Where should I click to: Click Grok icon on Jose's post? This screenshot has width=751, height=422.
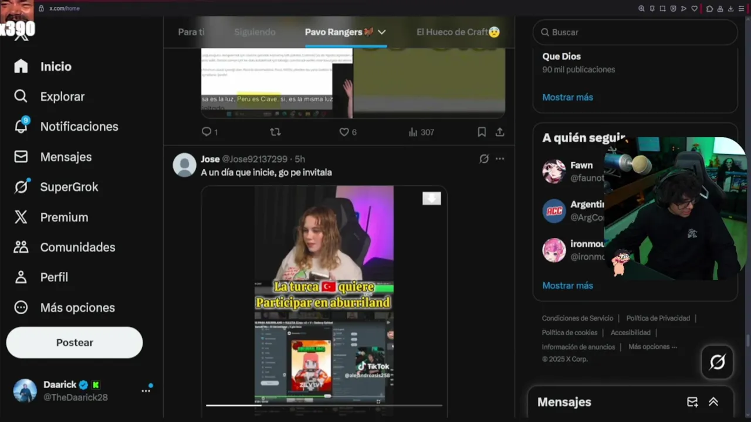[x=484, y=159]
